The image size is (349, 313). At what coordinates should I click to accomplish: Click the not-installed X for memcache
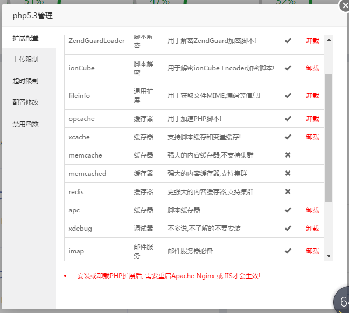point(288,155)
